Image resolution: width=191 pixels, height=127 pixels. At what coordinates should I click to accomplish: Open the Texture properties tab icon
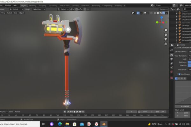pyautogui.click(x=172, y=78)
